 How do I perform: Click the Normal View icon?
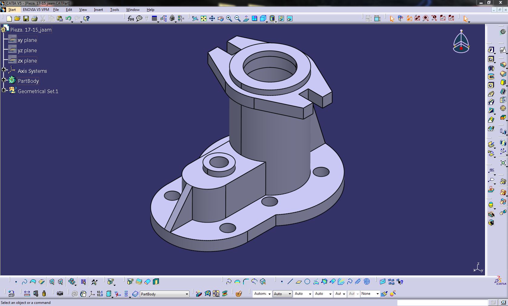(x=246, y=18)
